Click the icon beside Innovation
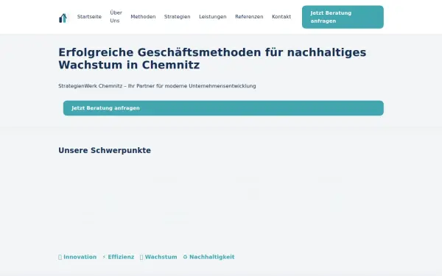Image resolution: width=442 pixels, height=276 pixels. point(60,257)
